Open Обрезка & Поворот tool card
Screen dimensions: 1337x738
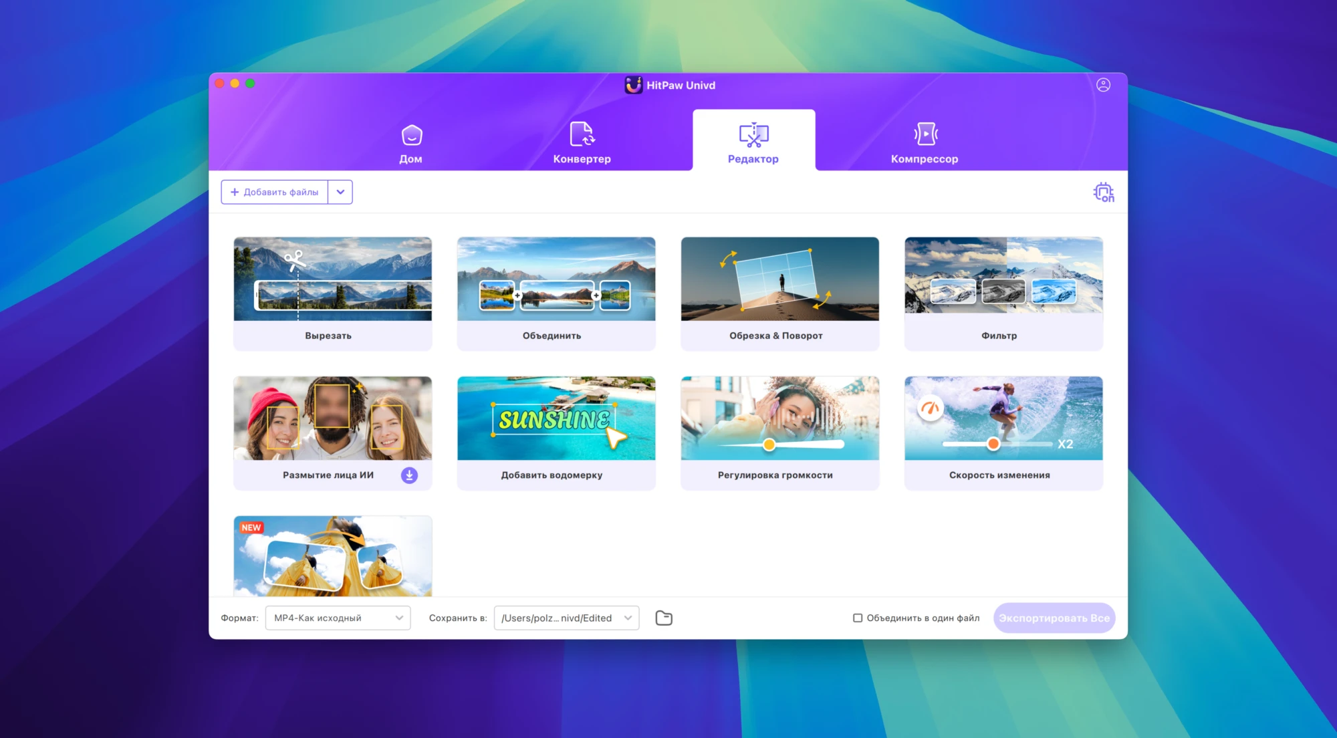(779, 293)
